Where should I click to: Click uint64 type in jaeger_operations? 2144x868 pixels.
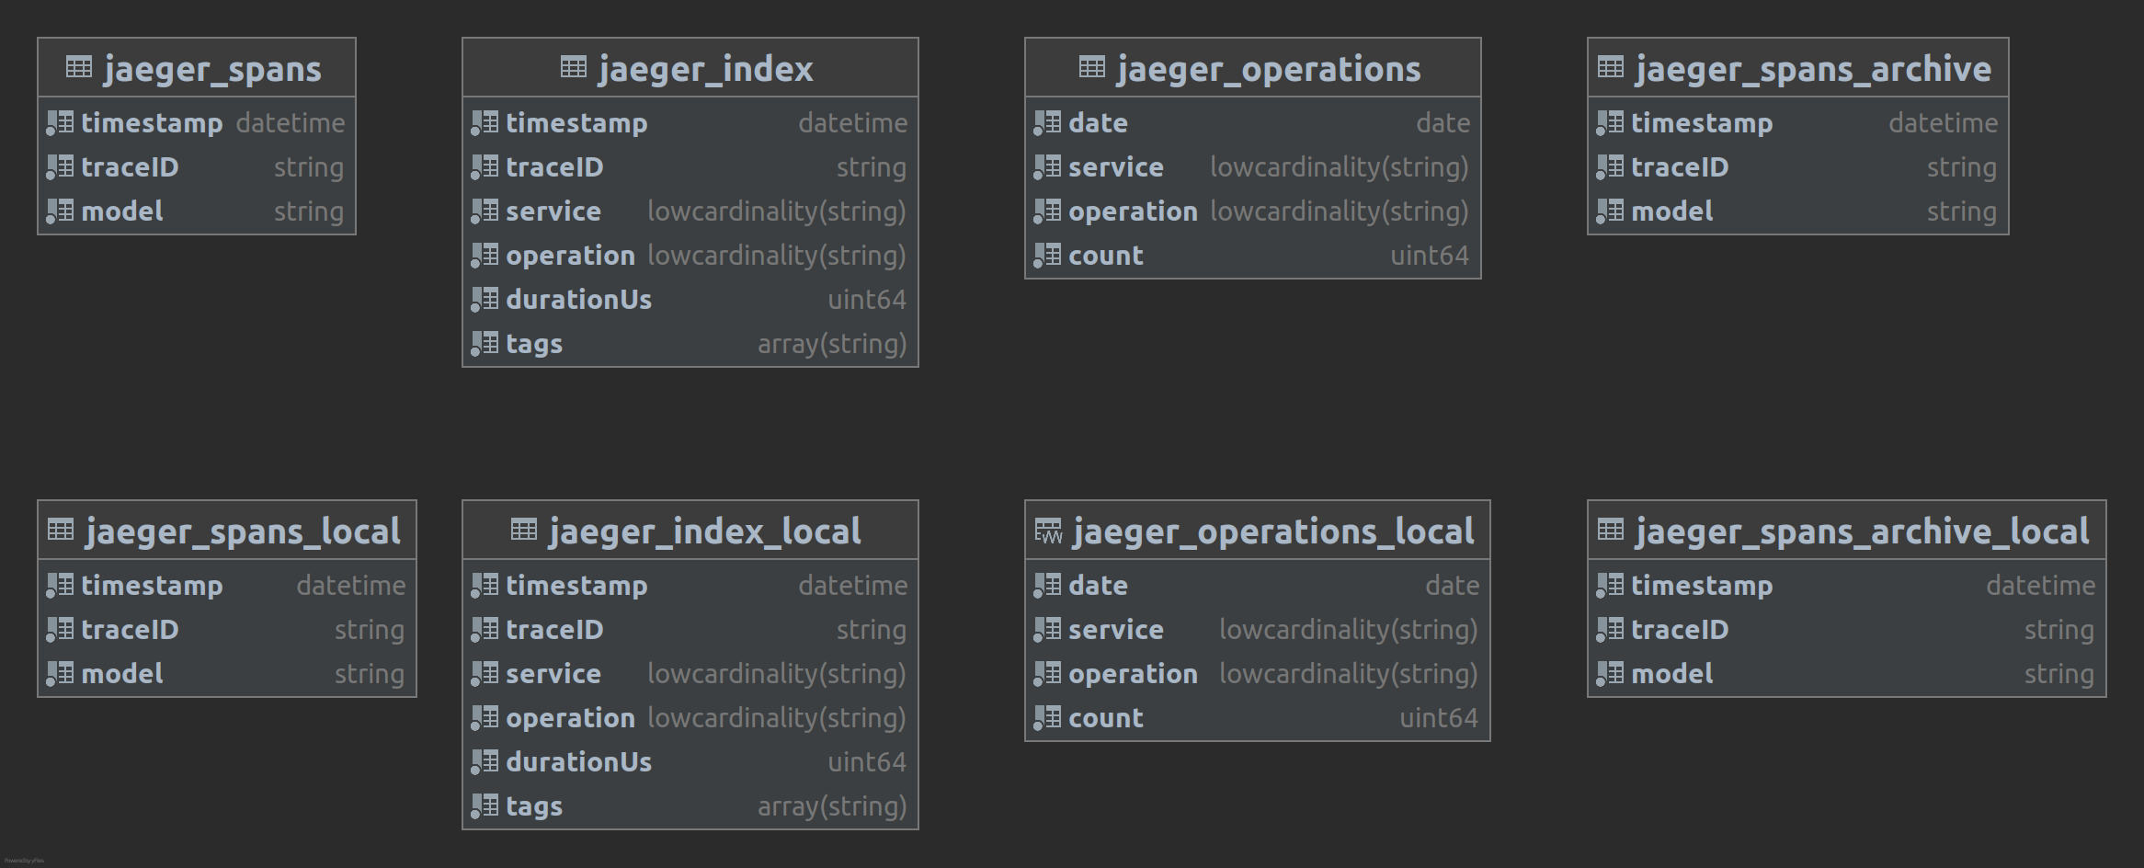(1430, 256)
